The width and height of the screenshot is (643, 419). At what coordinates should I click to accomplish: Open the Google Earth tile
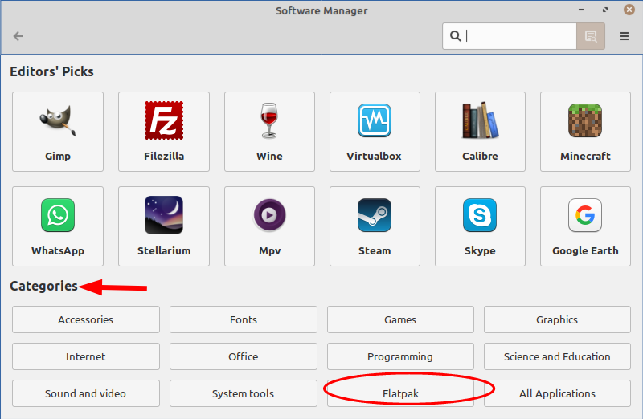point(585,226)
